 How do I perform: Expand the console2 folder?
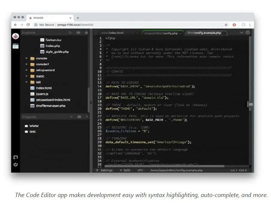(x=26, y=64)
